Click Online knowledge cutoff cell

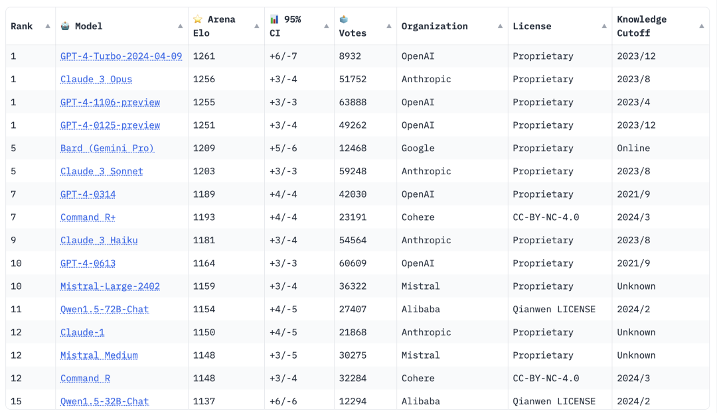coord(633,148)
